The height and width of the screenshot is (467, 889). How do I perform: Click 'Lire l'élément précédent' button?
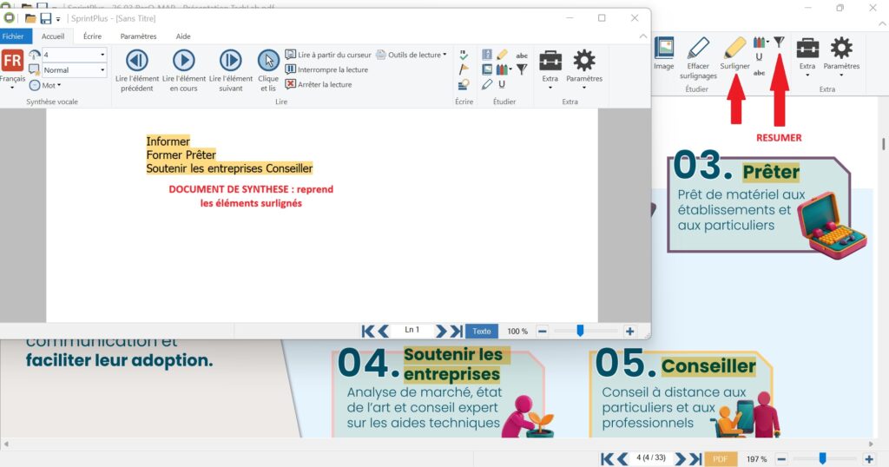click(137, 60)
